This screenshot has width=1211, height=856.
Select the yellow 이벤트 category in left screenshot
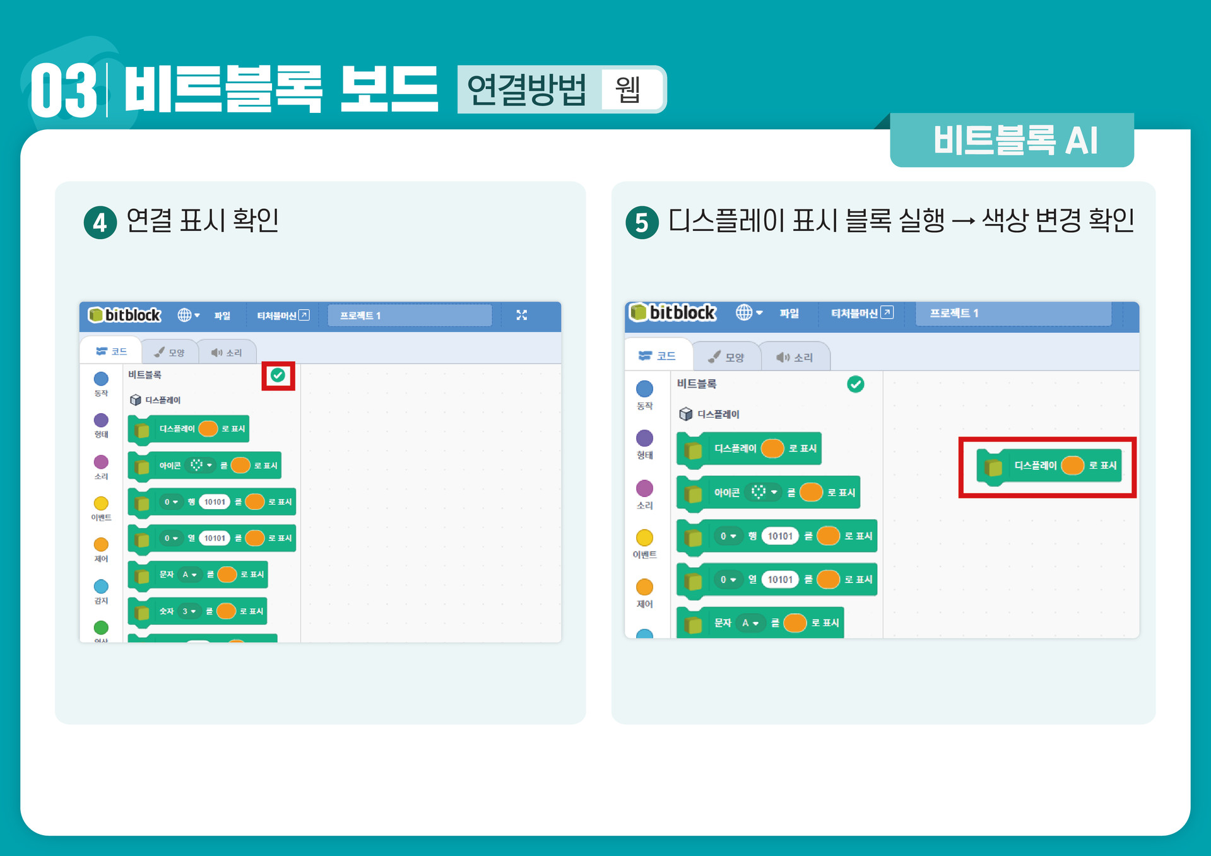[101, 503]
